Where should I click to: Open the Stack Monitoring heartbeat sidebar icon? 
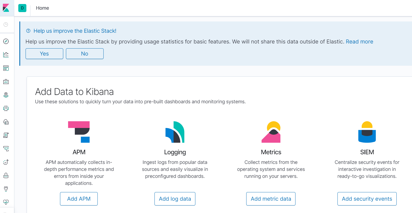pyautogui.click(x=6, y=202)
